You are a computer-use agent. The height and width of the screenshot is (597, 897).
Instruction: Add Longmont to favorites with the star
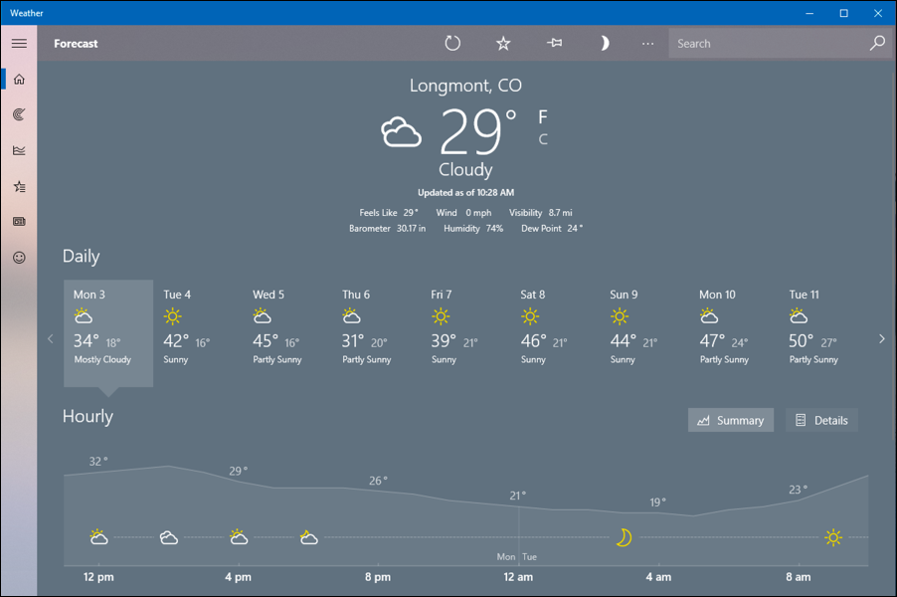point(503,43)
